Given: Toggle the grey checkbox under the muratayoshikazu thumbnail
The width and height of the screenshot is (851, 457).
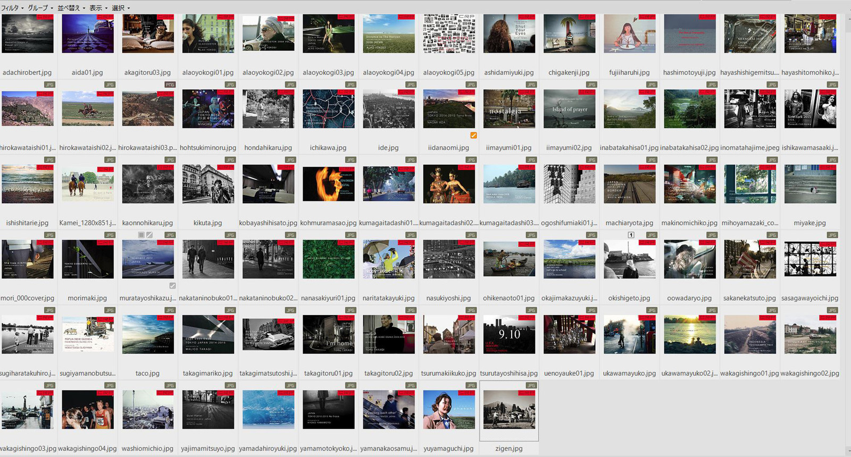Looking at the screenshot, I should pos(172,286).
